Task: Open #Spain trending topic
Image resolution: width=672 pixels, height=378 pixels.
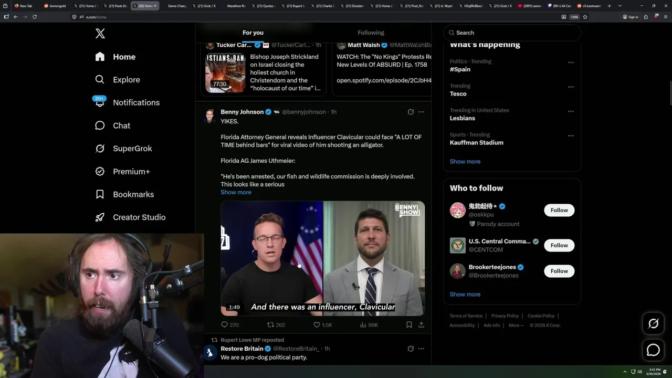Action: pyautogui.click(x=460, y=69)
